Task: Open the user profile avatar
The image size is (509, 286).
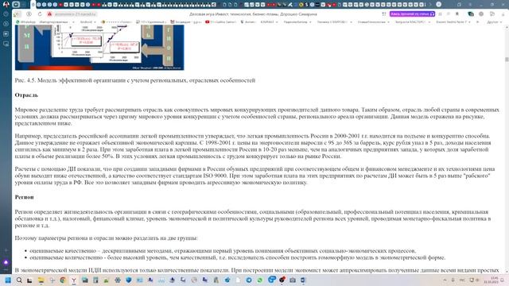Action: [x=6, y=4]
